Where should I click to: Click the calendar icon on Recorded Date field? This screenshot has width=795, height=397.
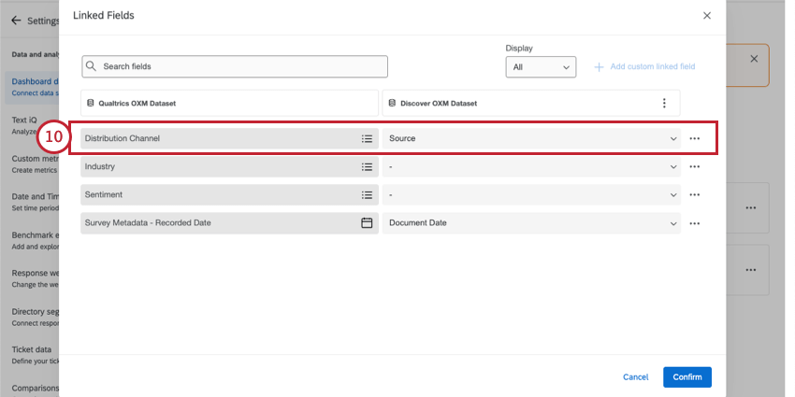pos(368,223)
